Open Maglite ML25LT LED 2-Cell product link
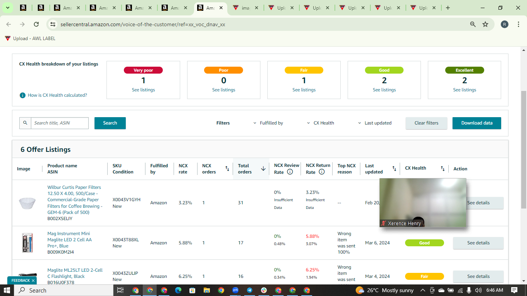 75,273
